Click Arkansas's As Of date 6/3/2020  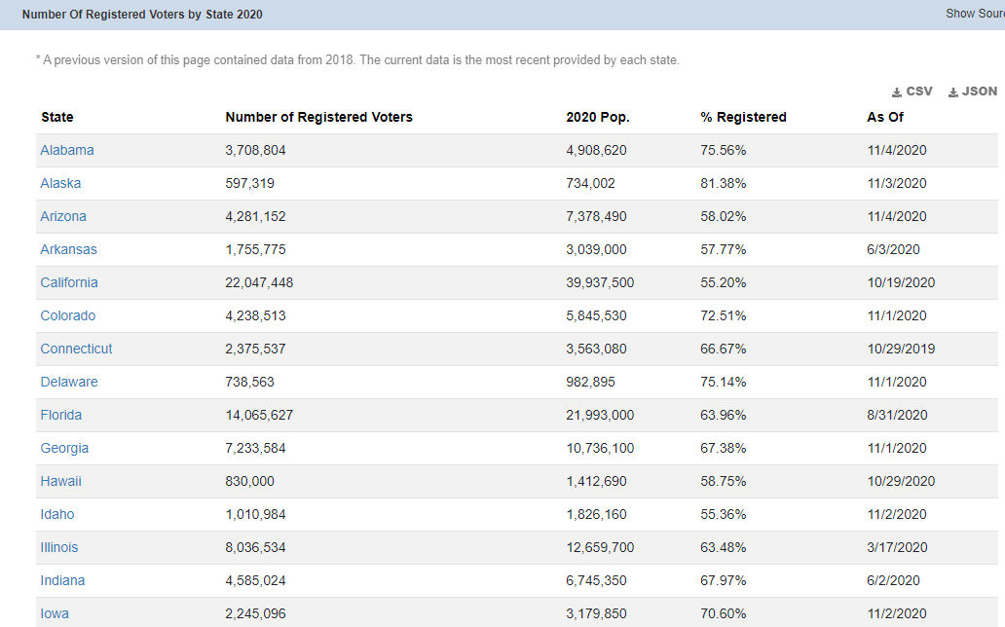(x=893, y=249)
